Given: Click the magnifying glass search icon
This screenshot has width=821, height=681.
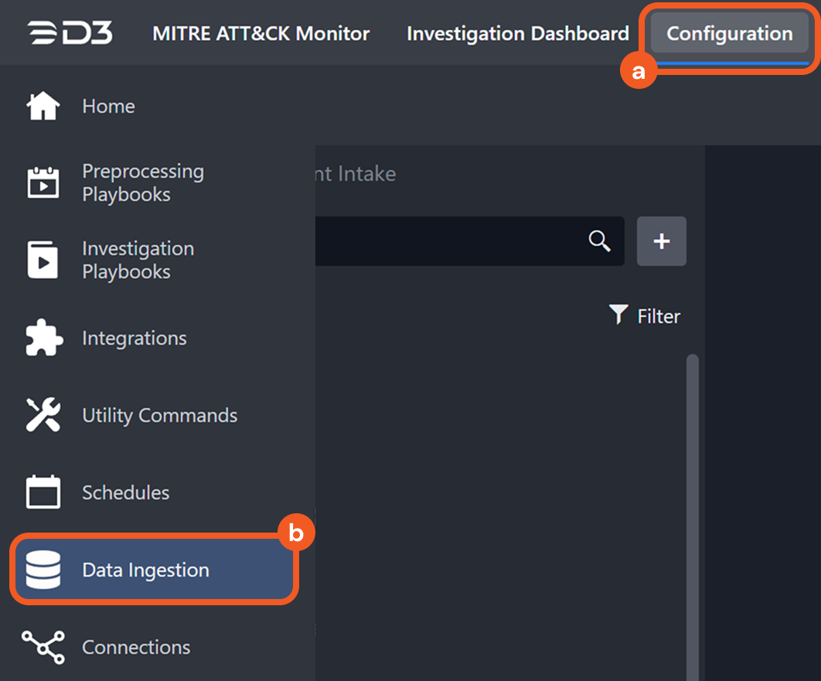Looking at the screenshot, I should click(600, 241).
